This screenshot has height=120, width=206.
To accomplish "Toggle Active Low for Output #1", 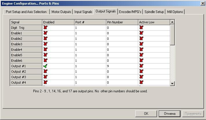I will 141,66.
